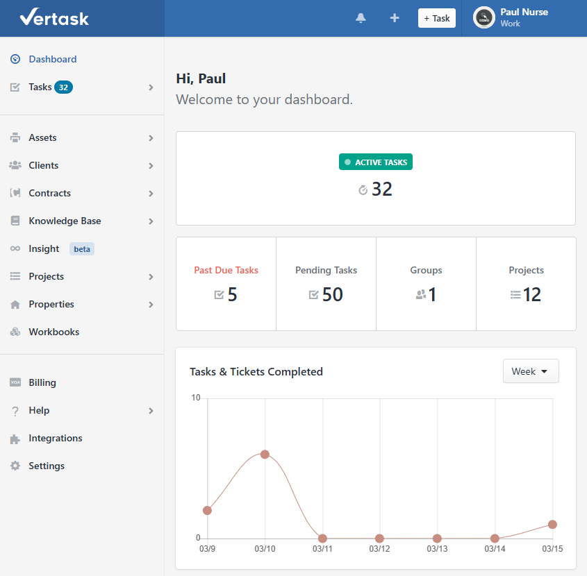Click the + Task button
Viewport: 587px width, 576px height.
coord(436,18)
